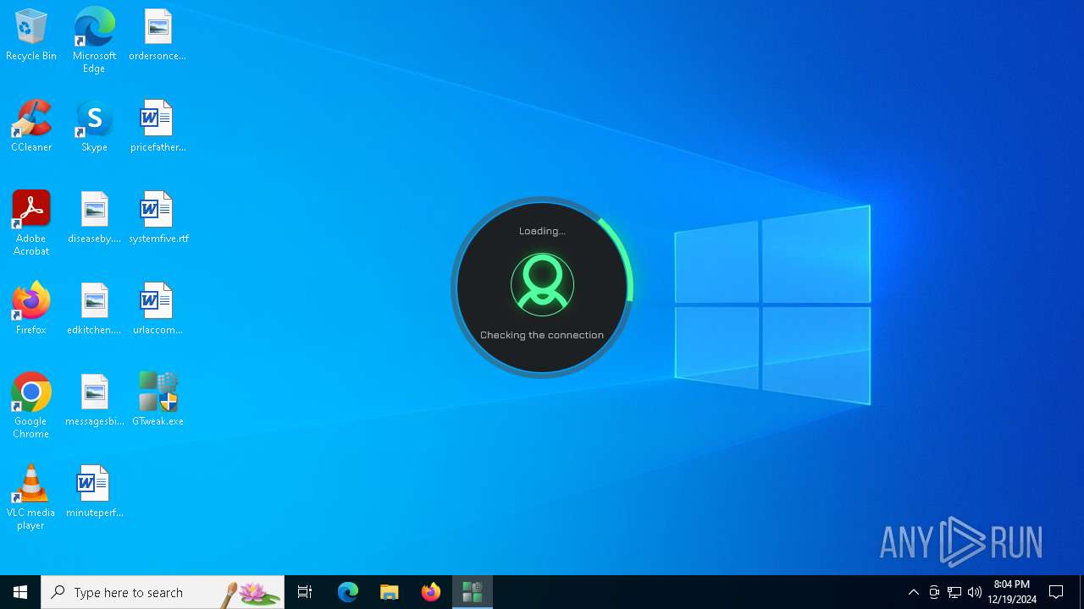
Task: Open File Explorer from taskbar
Action: 390,592
